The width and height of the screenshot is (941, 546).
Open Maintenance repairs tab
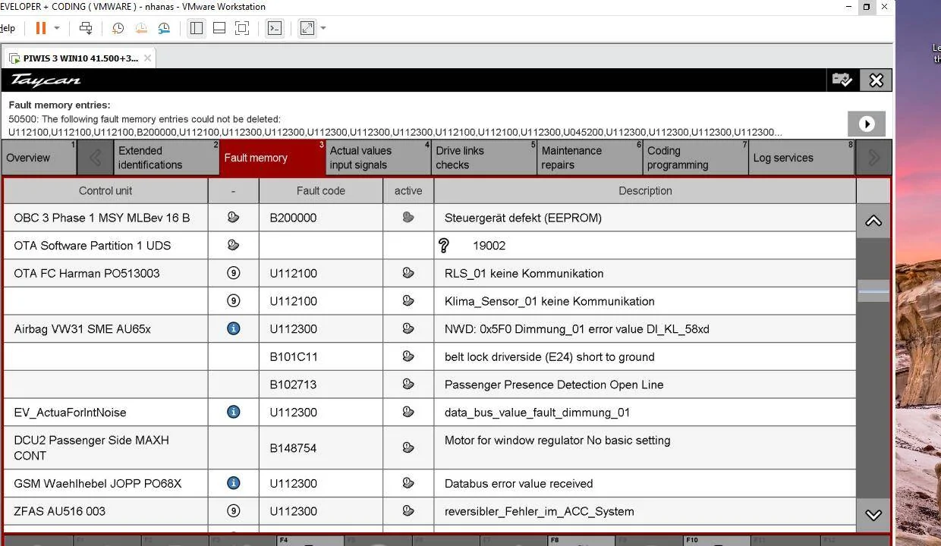click(x=590, y=158)
